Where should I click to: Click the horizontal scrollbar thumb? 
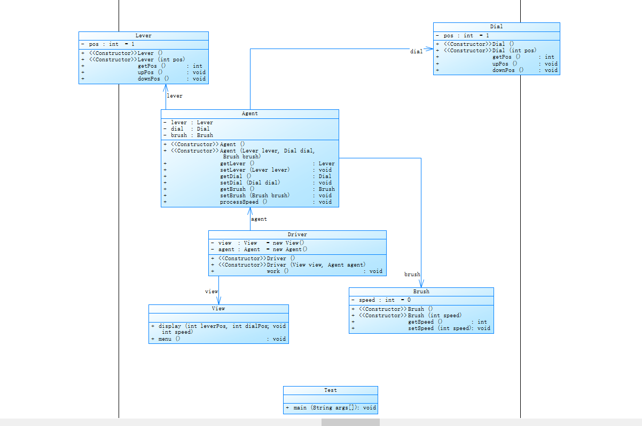(x=350, y=422)
